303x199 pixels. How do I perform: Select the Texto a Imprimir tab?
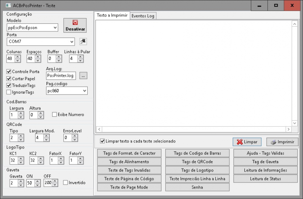click(x=112, y=15)
